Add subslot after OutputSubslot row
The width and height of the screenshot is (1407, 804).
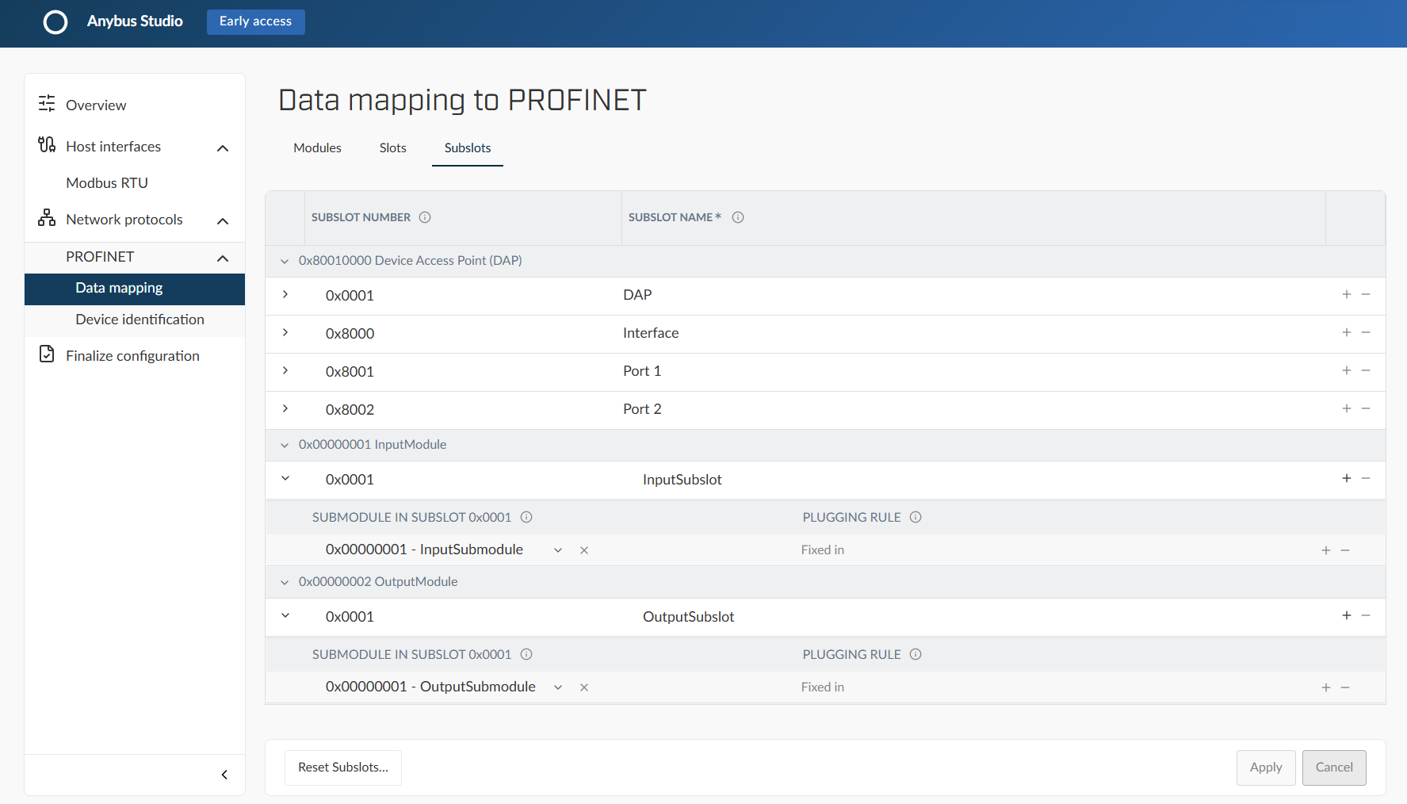tap(1346, 615)
